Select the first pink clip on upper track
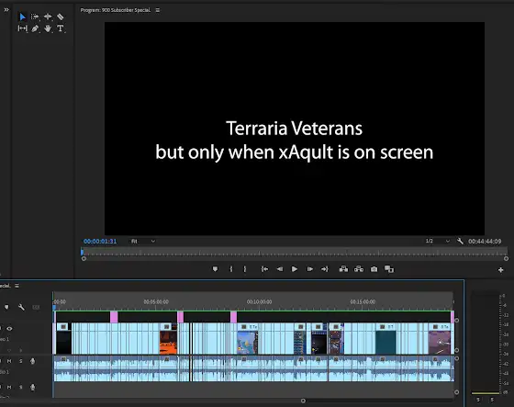This screenshot has height=407, width=514. tap(114, 317)
